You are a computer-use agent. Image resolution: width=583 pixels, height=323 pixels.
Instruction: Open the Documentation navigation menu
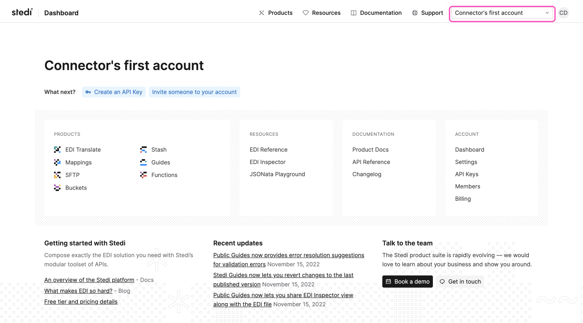click(x=376, y=13)
